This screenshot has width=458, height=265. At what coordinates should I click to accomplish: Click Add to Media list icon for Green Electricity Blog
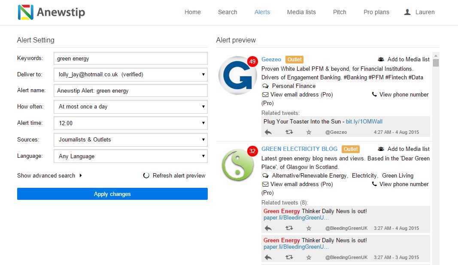[x=381, y=149]
